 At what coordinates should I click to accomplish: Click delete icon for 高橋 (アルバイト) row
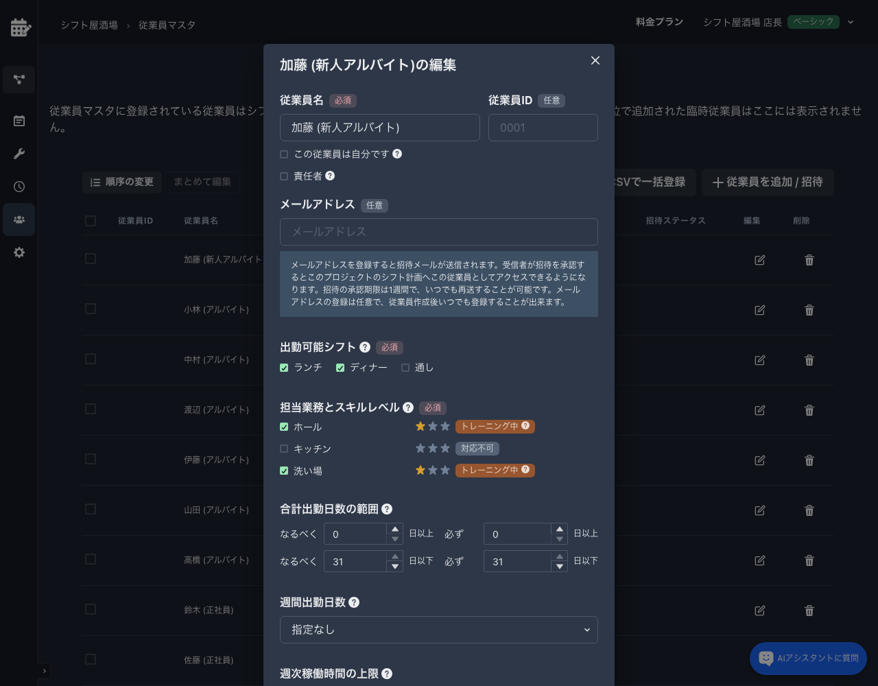[x=809, y=560]
